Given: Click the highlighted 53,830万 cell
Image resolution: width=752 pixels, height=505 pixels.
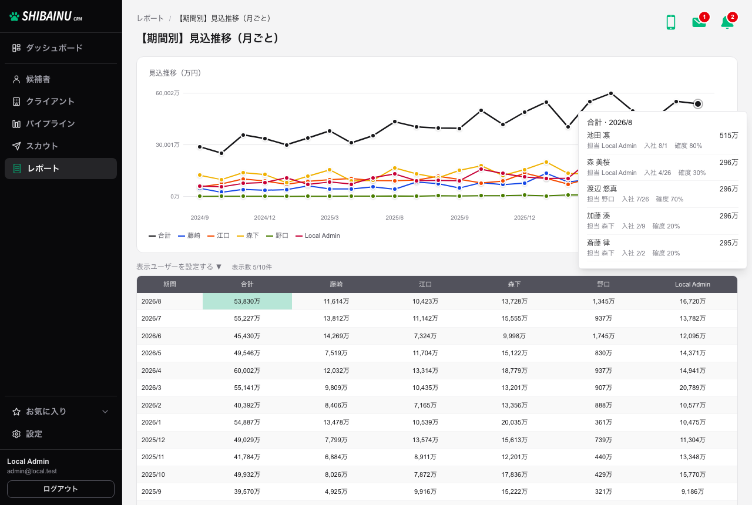Looking at the screenshot, I should [247, 301].
